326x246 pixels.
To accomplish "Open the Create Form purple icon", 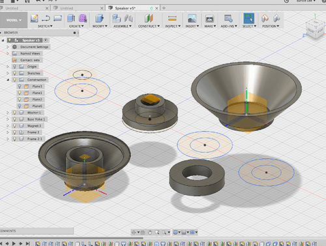I will pos(83,18).
